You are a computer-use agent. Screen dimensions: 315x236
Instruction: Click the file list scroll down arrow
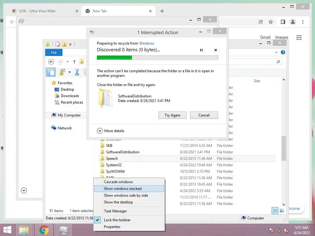[284, 204]
